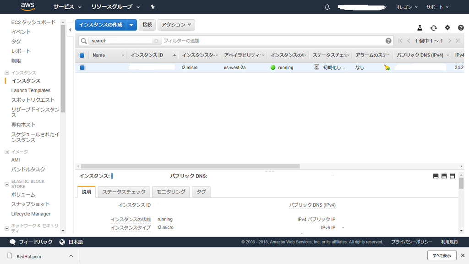Open the column preferences gear
This screenshot has width=469, height=264.
(447, 28)
